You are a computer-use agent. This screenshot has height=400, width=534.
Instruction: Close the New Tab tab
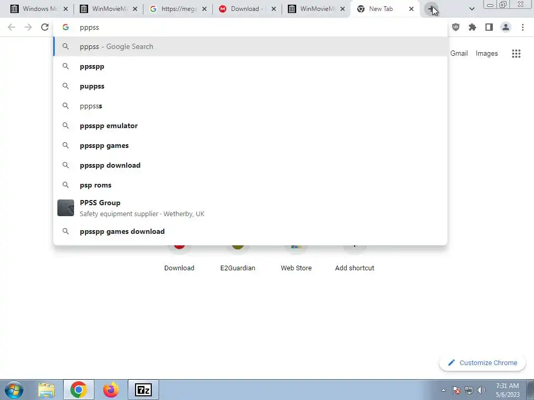point(411,9)
